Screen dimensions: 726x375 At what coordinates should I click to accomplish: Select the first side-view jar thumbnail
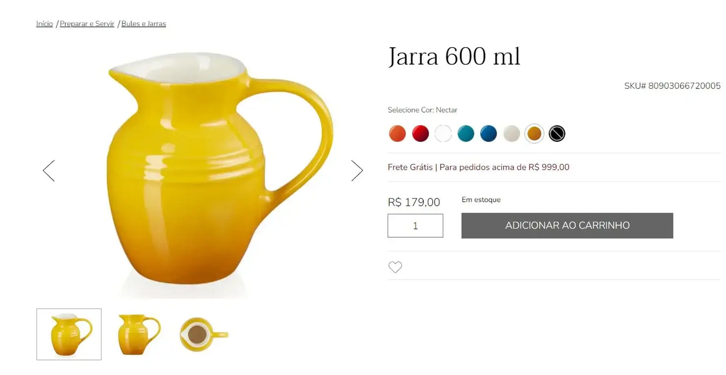[x=69, y=334]
